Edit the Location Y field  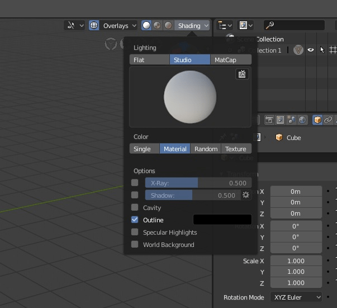[296, 202]
